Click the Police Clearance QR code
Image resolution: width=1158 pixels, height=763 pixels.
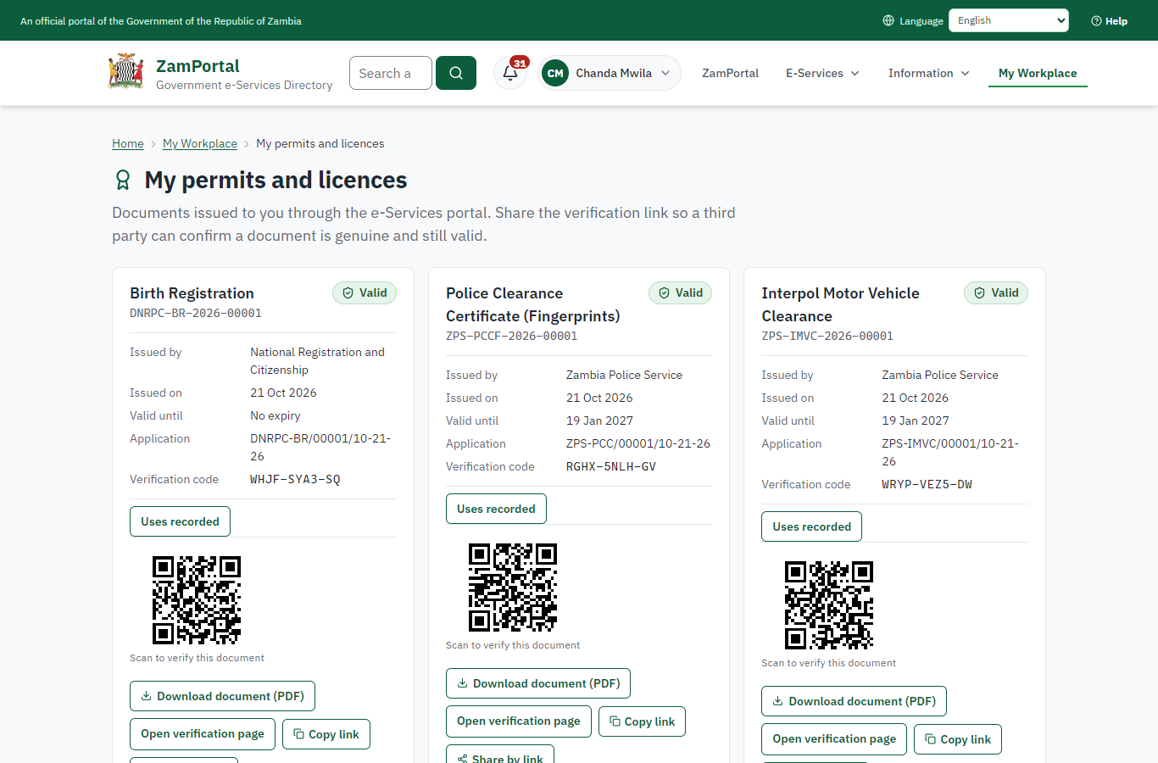[x=513, y=588]
